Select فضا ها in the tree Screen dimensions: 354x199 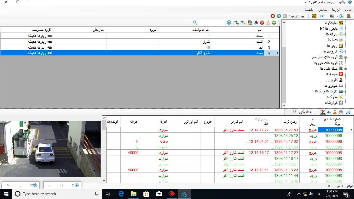(333, 40)
